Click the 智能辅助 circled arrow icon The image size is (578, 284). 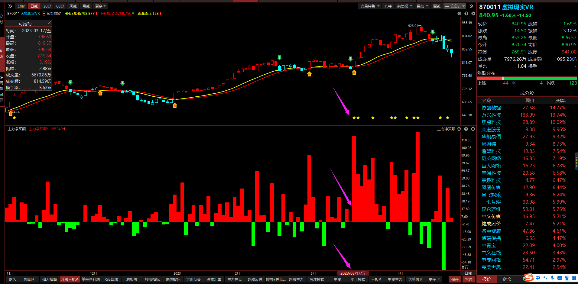(x=44, y=14)
